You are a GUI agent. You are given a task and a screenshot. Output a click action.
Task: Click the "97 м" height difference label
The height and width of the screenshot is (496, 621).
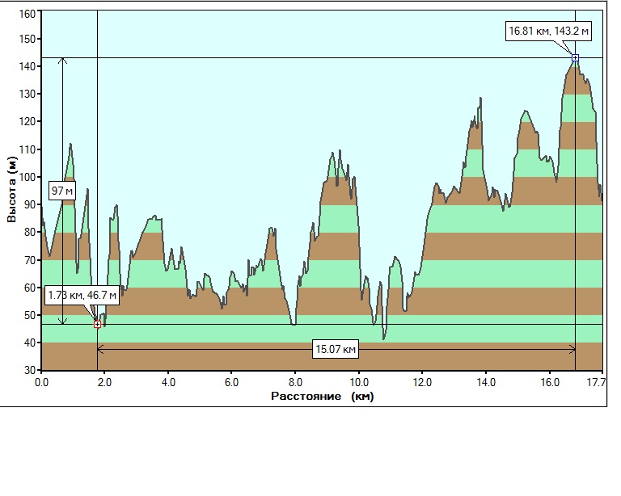tap(62, 191)
